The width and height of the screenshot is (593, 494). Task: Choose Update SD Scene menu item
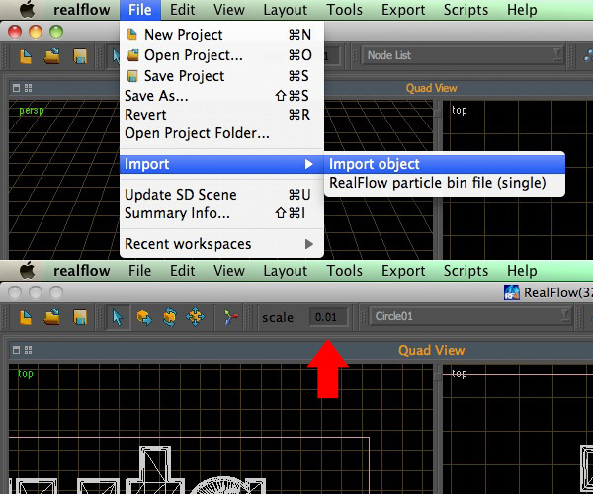221,195
